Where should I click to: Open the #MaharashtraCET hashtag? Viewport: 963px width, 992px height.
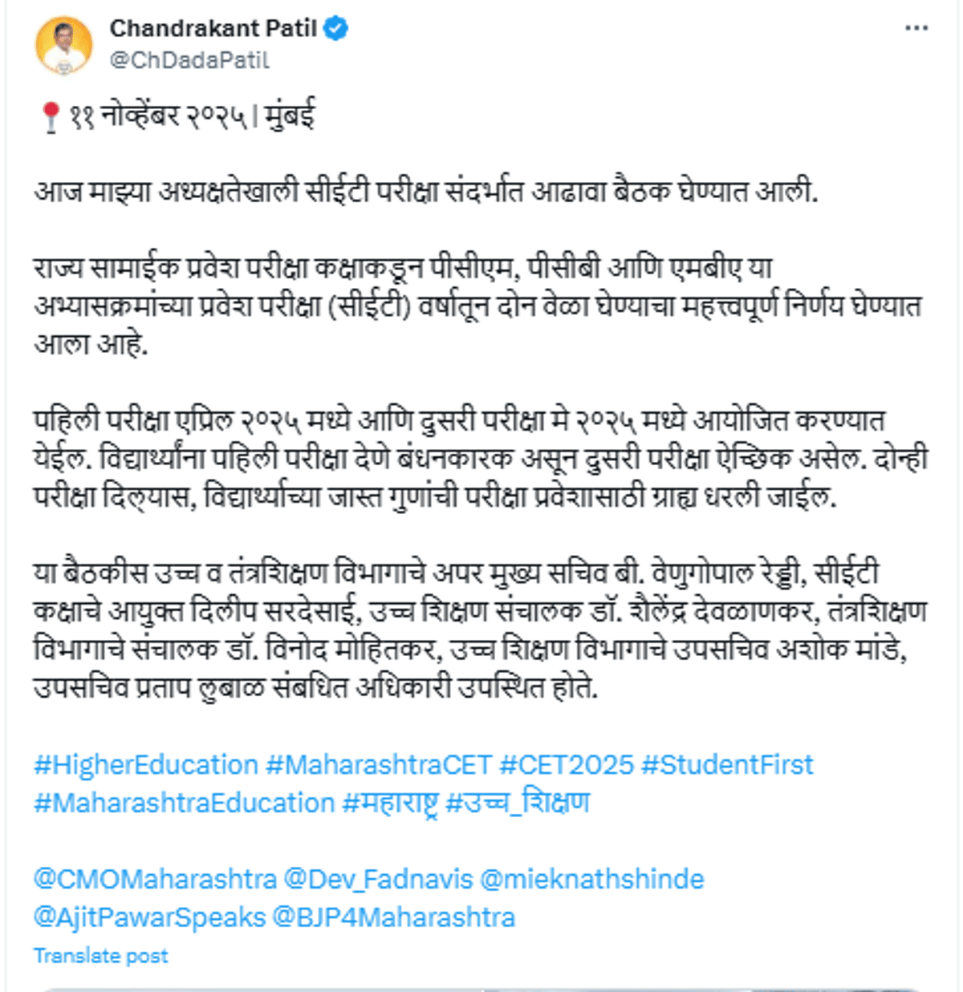click(378, 765)
